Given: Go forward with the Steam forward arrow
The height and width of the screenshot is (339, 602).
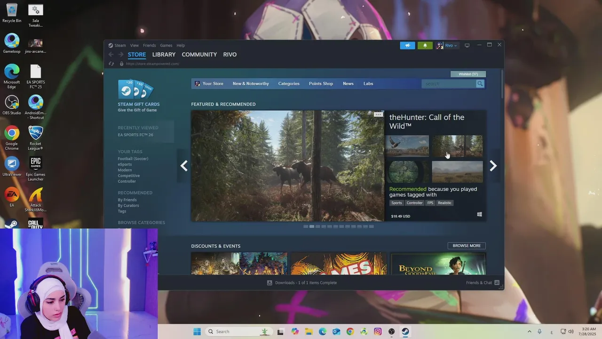Looking at the screenshot, I should (120, 55).
